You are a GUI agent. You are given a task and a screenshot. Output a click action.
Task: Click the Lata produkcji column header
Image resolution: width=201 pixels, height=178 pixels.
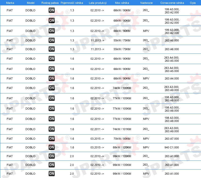coord(98,3)
